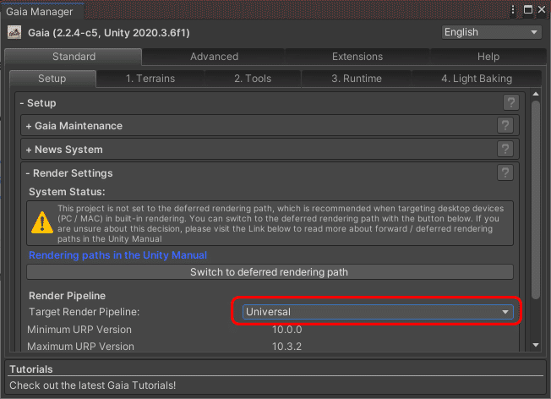Expand the News System section
551x399 pixels.
pos(64,150)
